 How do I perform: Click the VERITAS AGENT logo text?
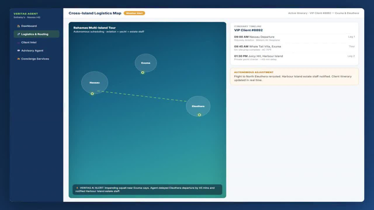pos(26,13)
